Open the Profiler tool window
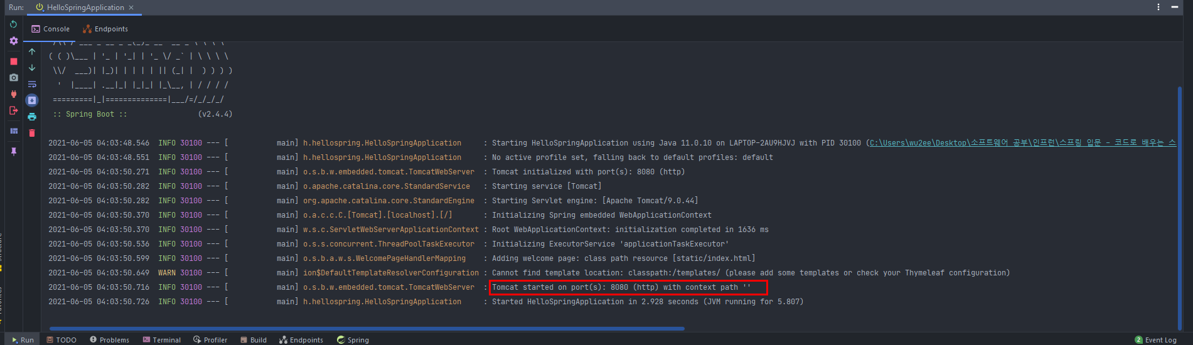 coord(210,339)
